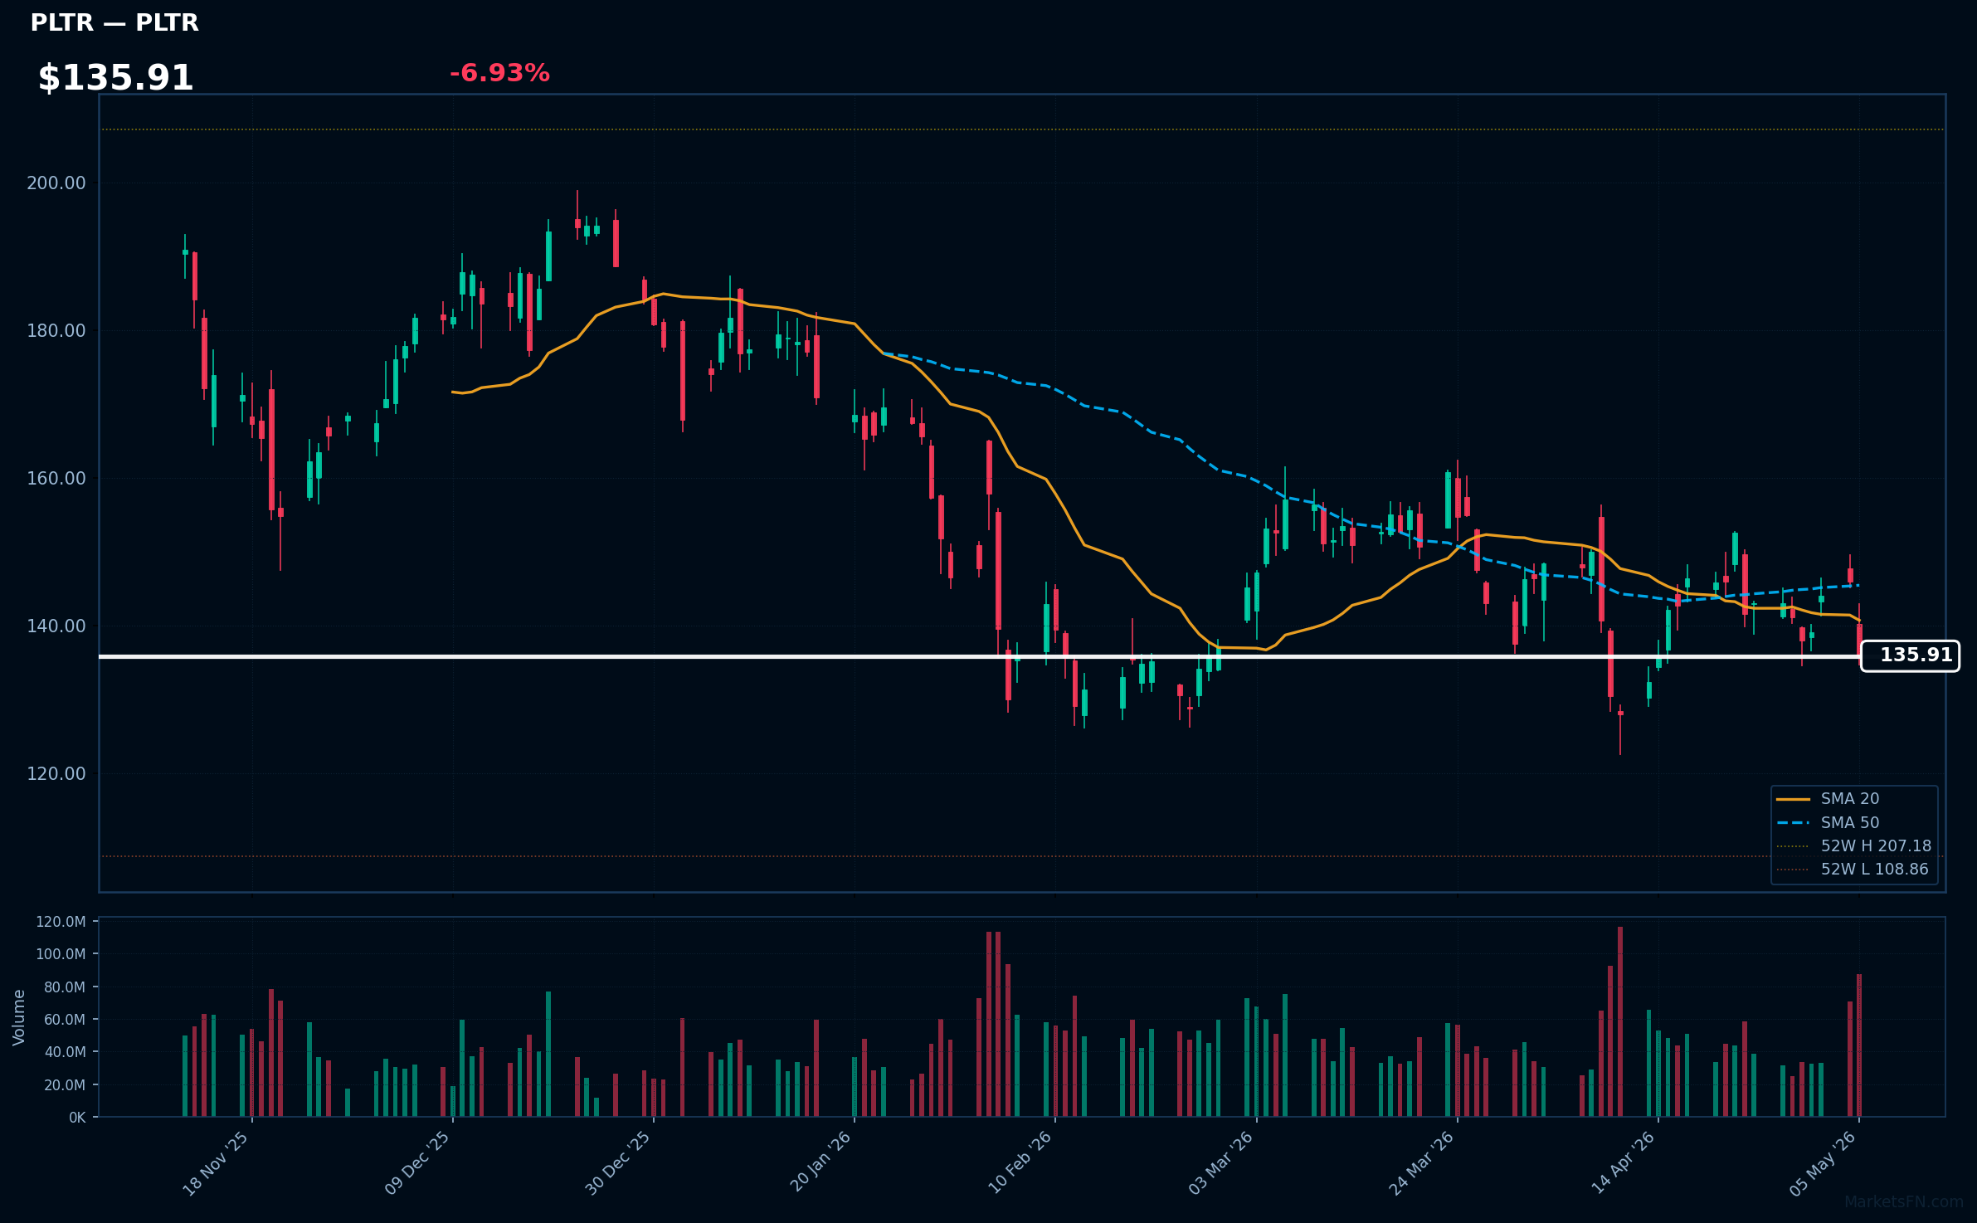The height and width of the screenshot is (1223, 1977).
Task: Click the 160.00 price axis label
Action: coord(56,479)
